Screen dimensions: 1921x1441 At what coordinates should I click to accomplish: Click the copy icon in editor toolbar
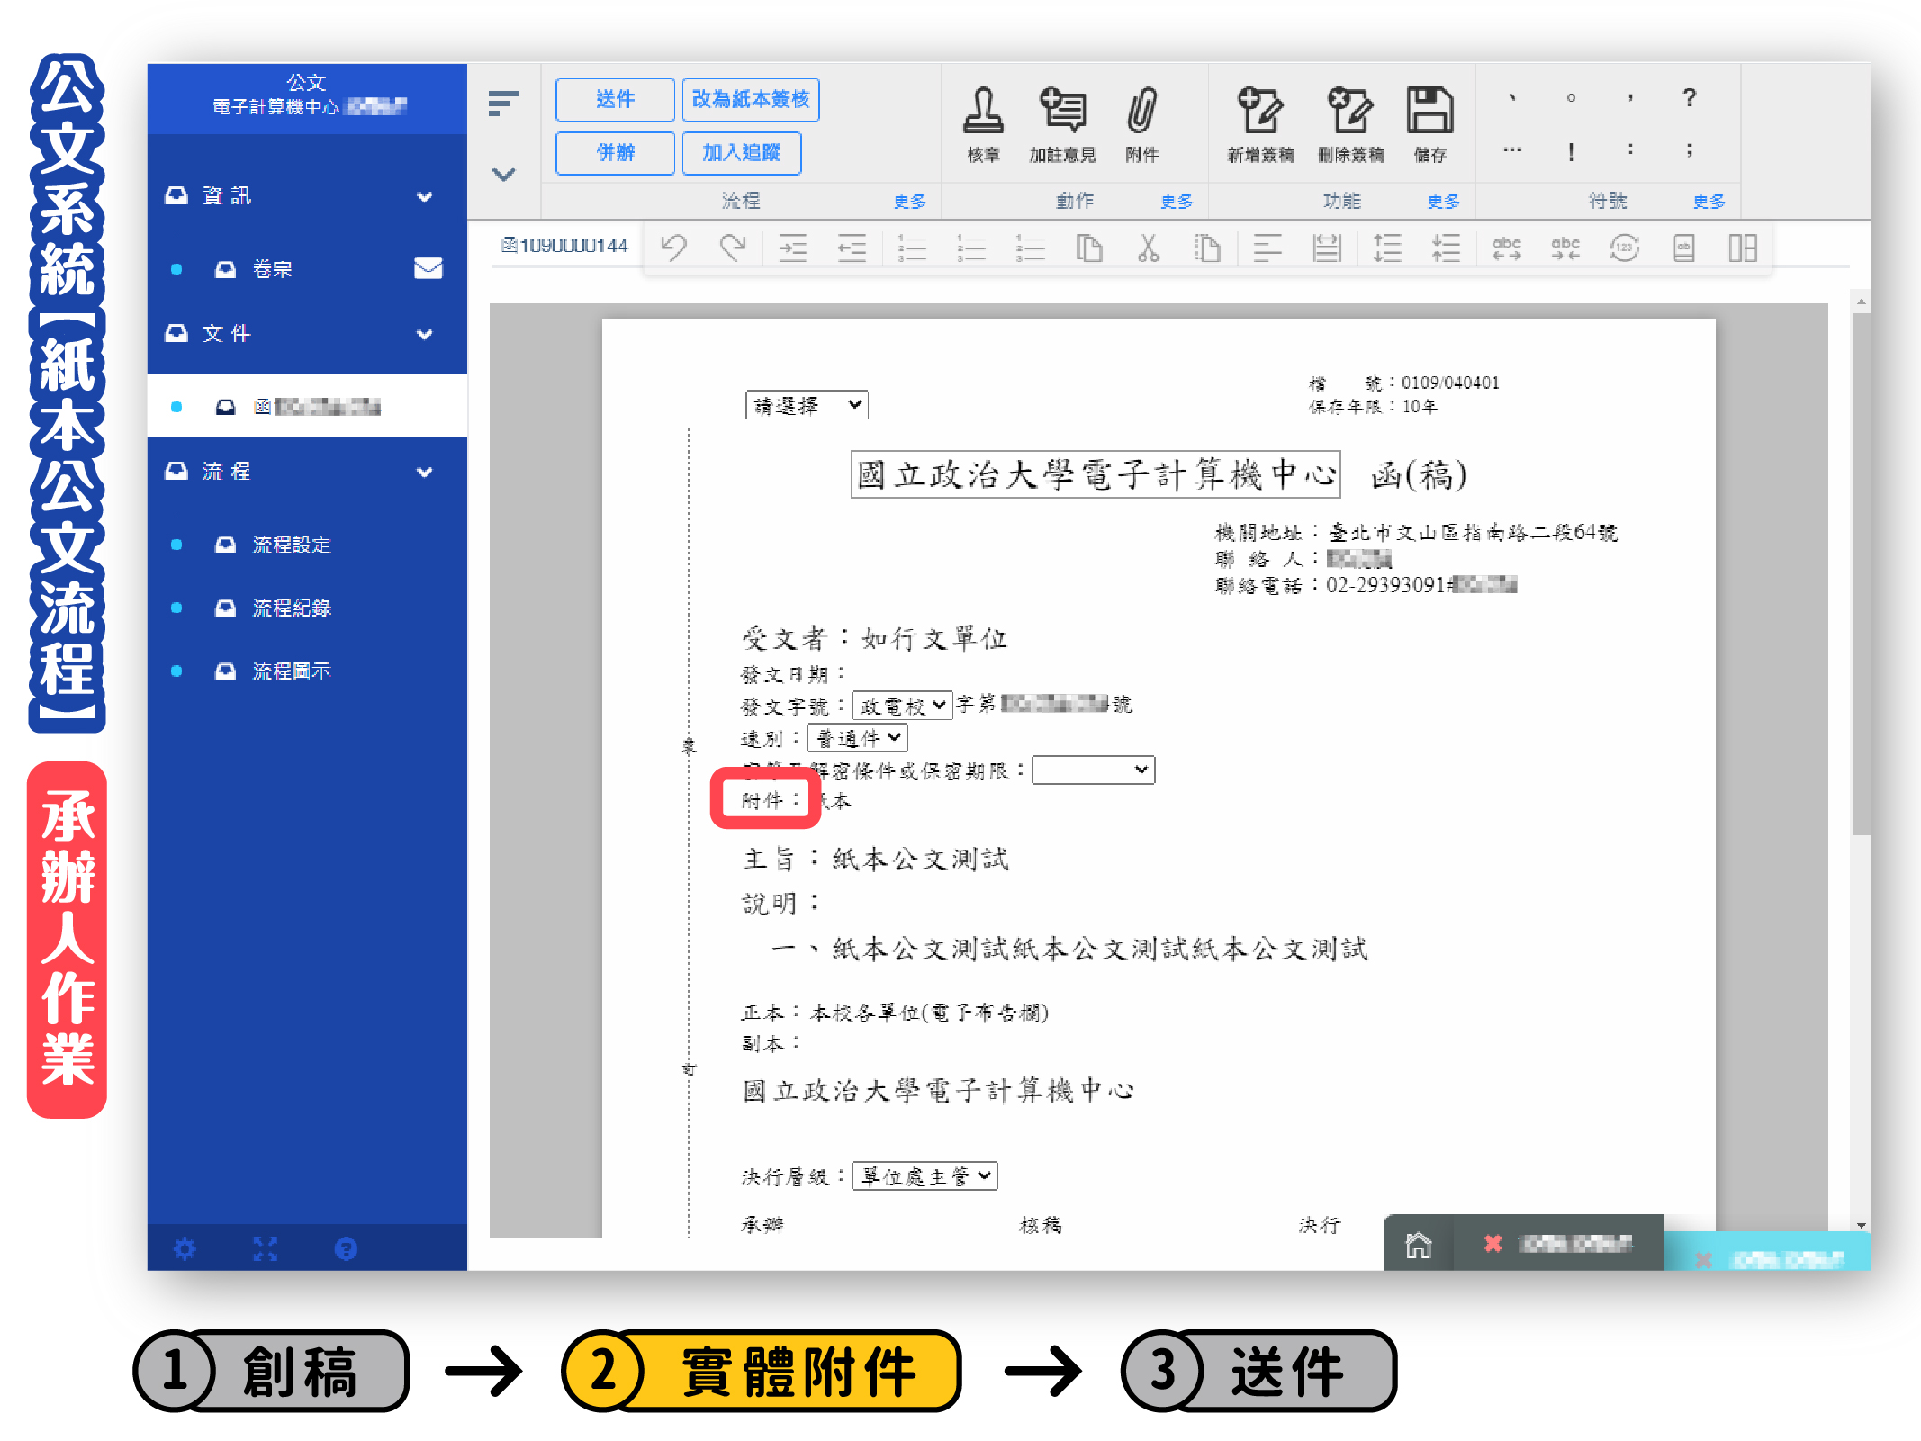(x=1089, y=248)
